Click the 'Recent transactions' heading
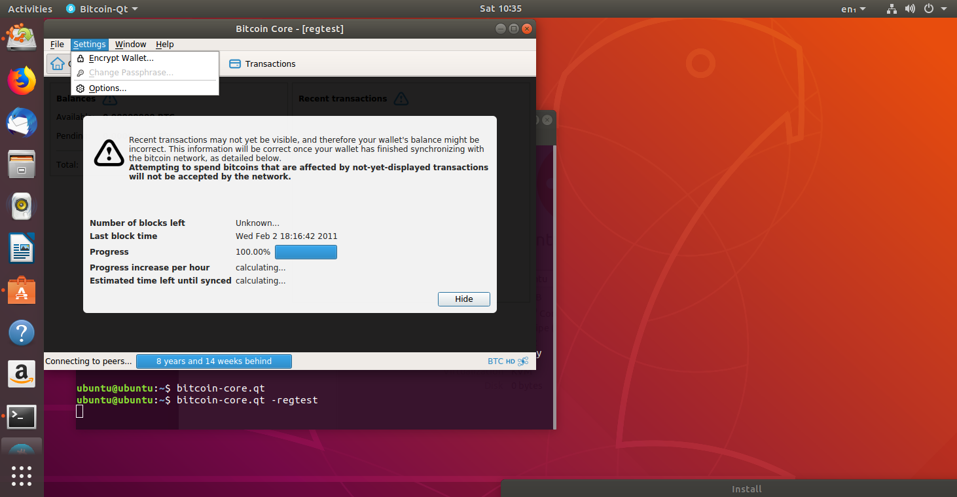 coord(343,99)
